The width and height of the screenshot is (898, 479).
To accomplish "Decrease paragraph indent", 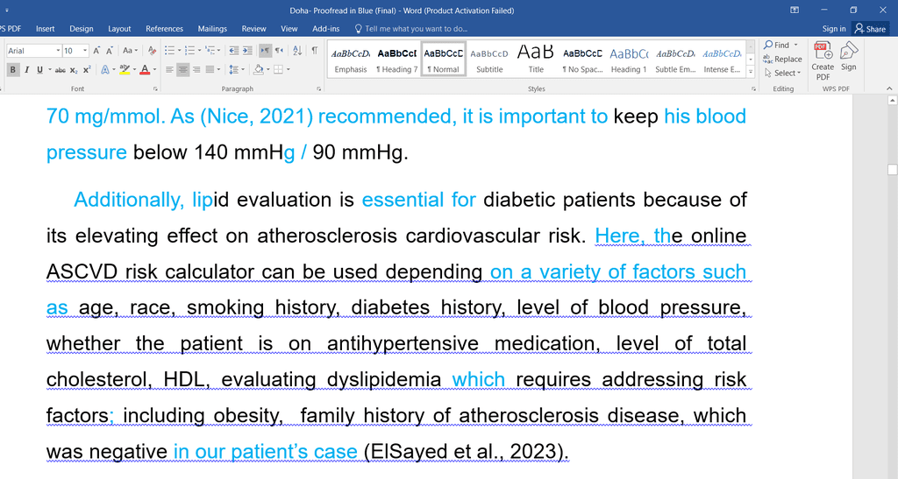I will click(x=233, y=51).
